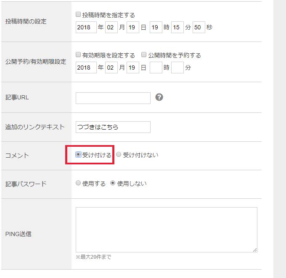The width and height of the screenshot is (286, 278).
Task: Select 使用する for article password
Action: click(x=78, y=183)
